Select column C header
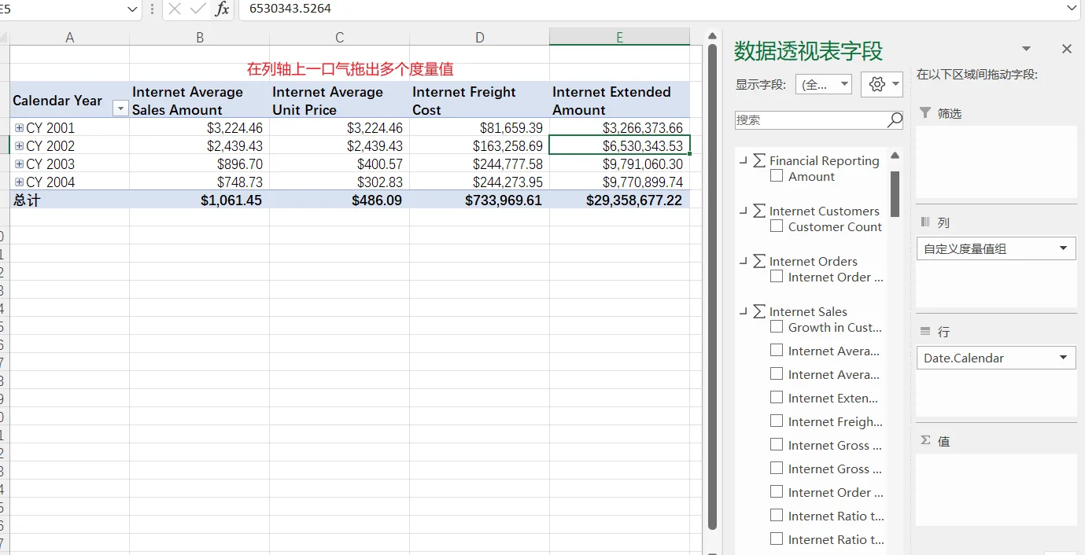This screenshot has width=1085, height=555. (340, 37)
